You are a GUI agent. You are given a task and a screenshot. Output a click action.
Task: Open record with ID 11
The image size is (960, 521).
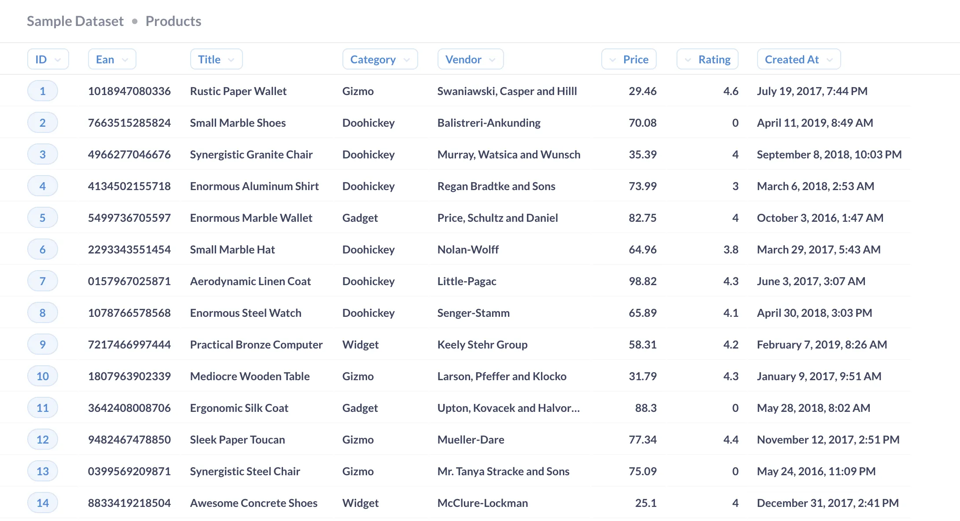[x=43, y=408]
